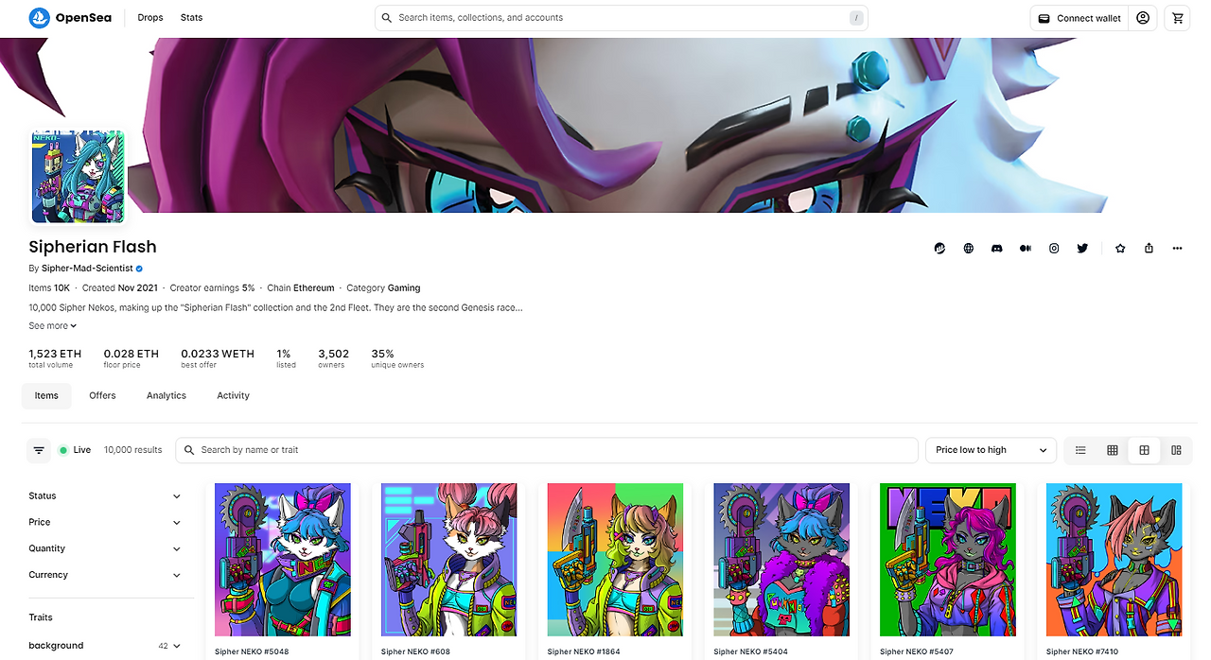This screenshot has height=660, width=1211.
Task: Open the Drops menu
Action: pyautogui.click(x=149, y=18)
